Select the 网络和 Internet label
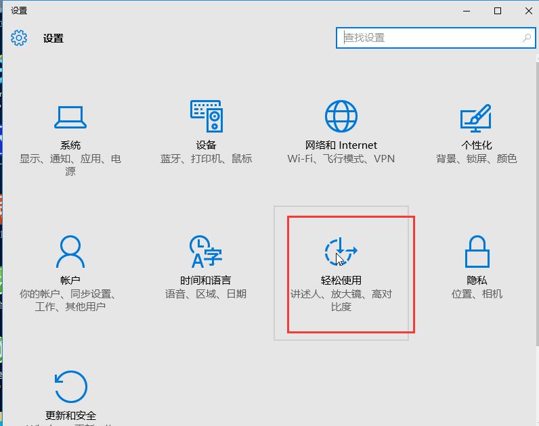This screenshot has width=539, height=426. tap(341, 145)
